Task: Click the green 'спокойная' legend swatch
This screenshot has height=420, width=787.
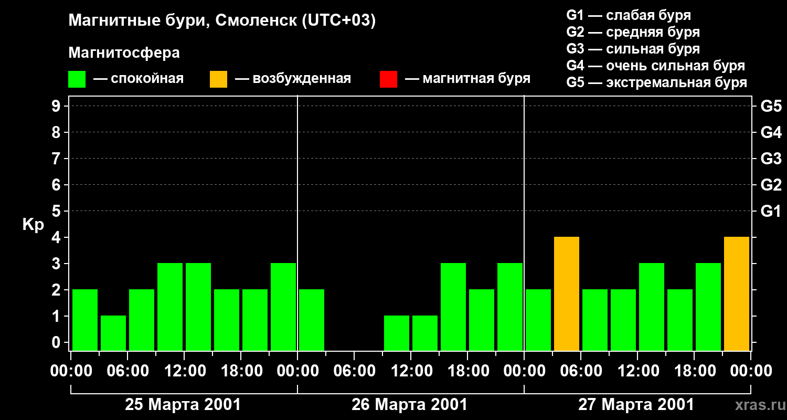Action: coord(77,79)
